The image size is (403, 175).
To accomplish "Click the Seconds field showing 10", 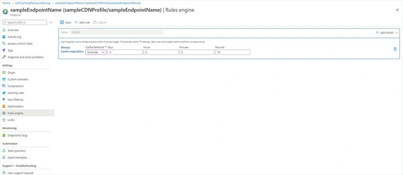I will [x=232, y=52].
